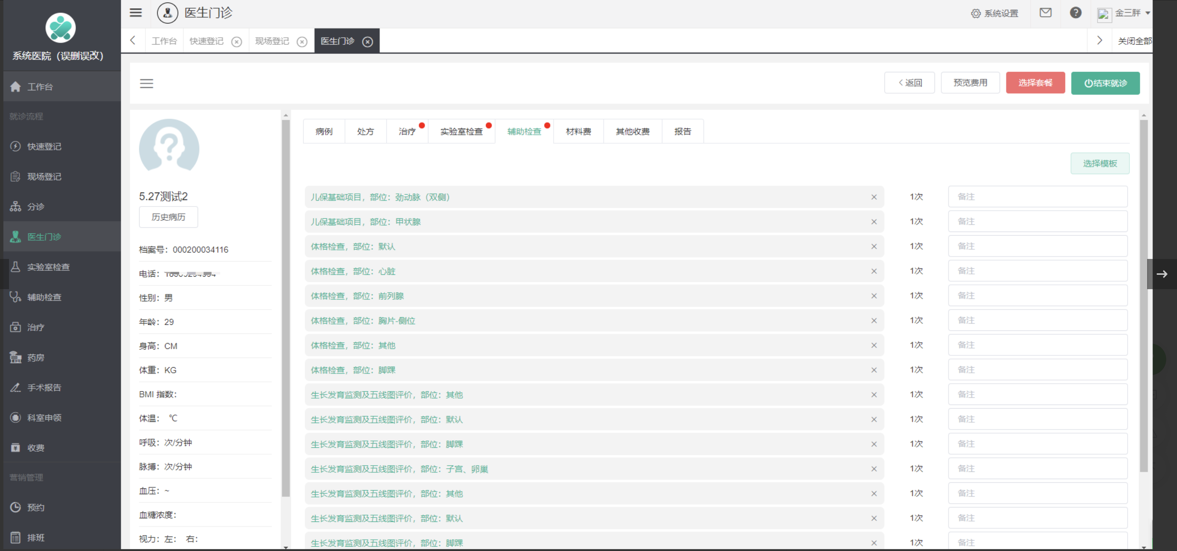
Task: Switch to the 处方 tab
Action: (x=365, y=131)
